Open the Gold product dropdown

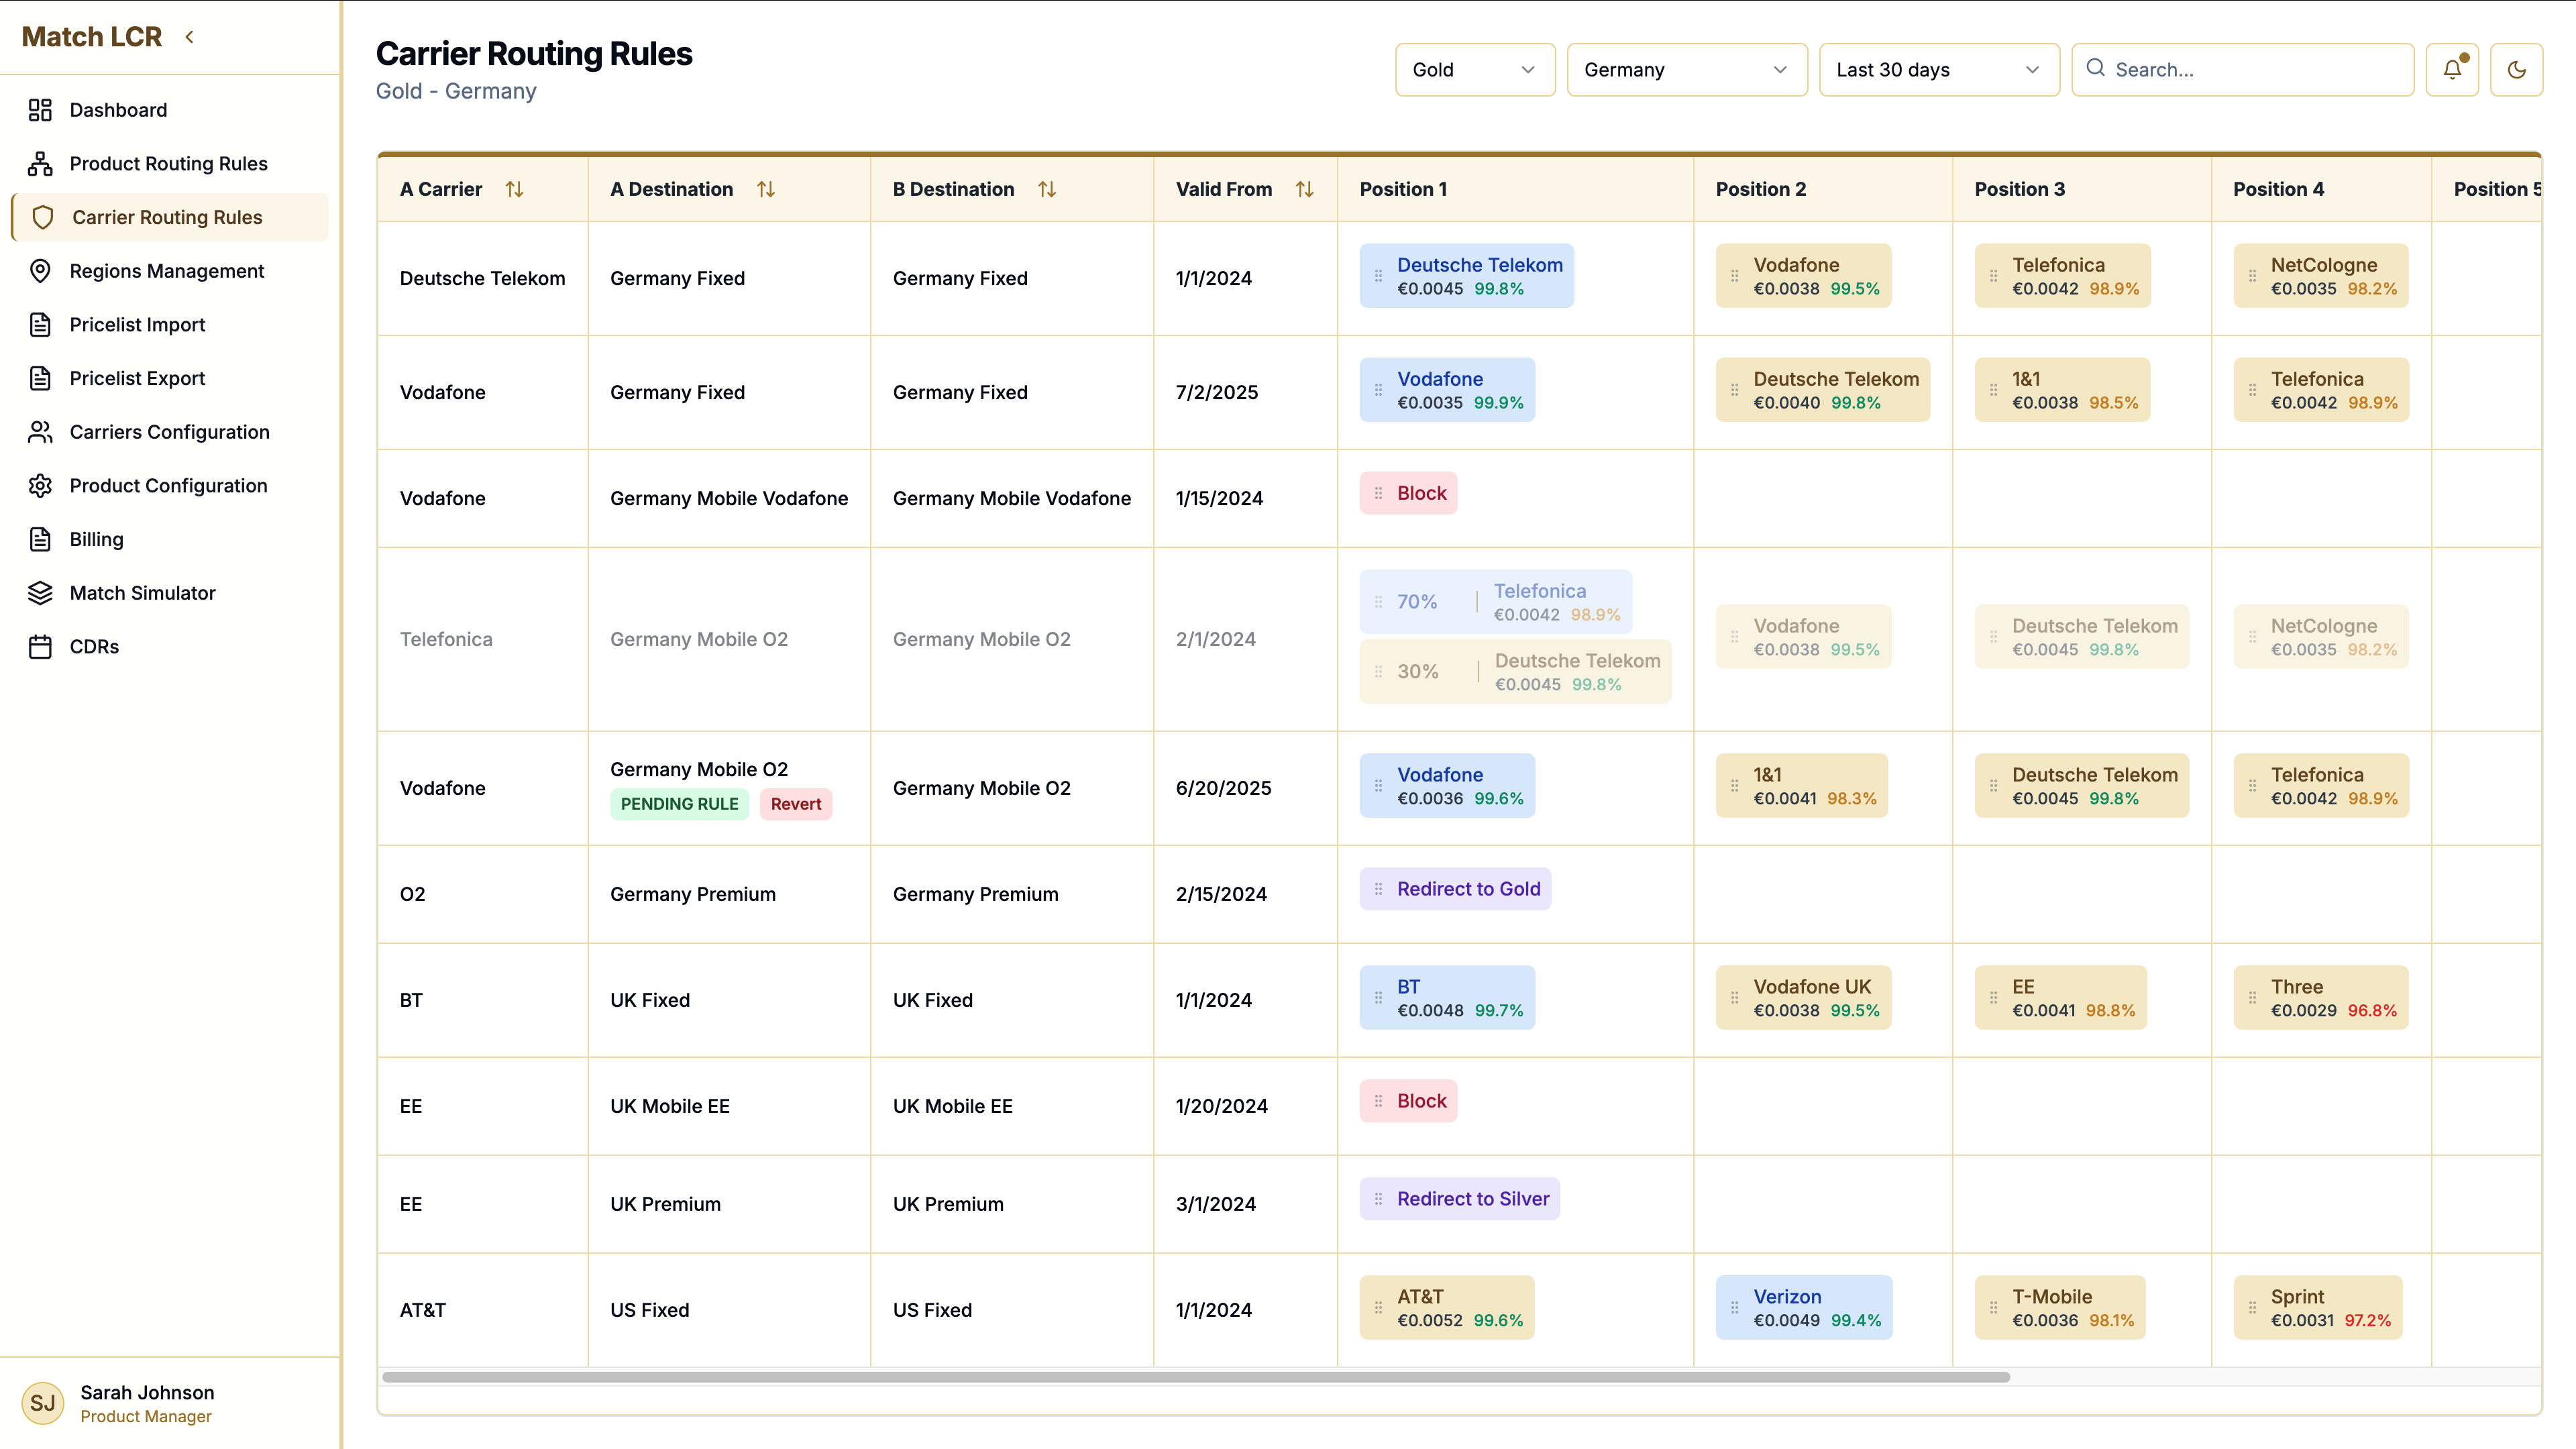(x=1475, y=70)
